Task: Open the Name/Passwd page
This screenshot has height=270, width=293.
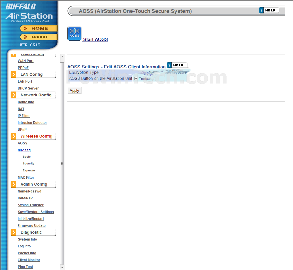Action: point(30,191)
